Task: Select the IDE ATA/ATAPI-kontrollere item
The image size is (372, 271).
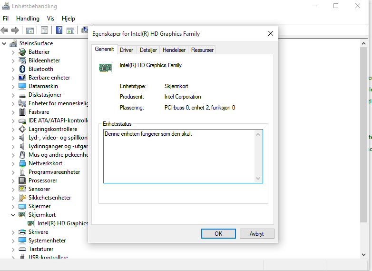Action: point(58,120)
